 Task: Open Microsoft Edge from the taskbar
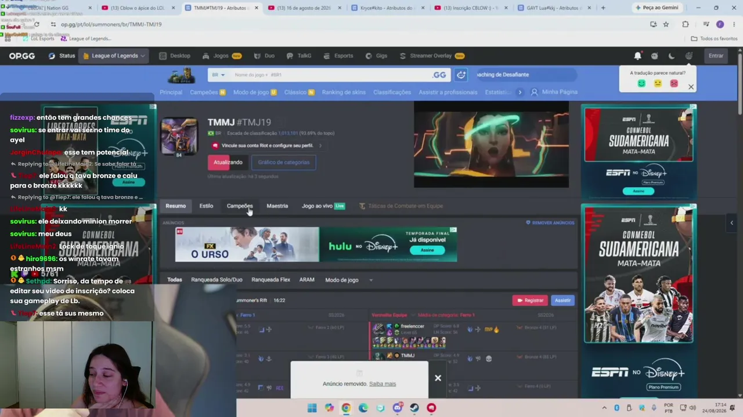(x=363, y=408)
